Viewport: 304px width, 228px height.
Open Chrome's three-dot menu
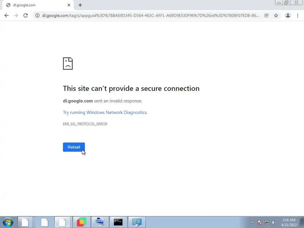[297, 15]
